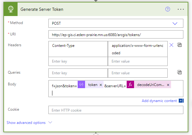Delete the Content-Type header row
This screenshot has width=192, height=135.
tap(171, 45)
